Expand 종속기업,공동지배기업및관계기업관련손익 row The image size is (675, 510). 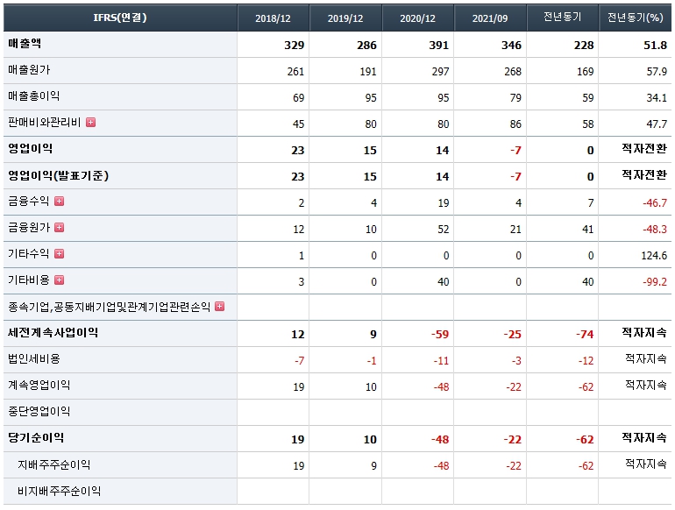[219, 307]
